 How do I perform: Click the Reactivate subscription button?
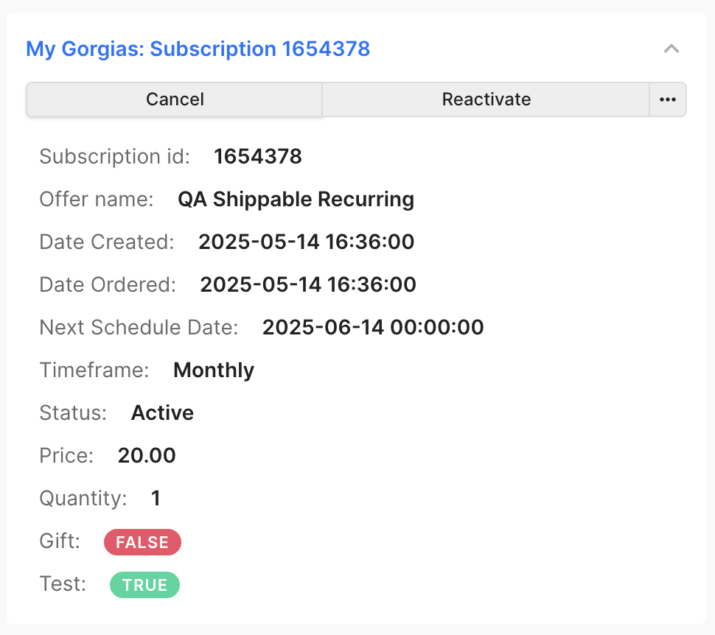click(486, 99)
